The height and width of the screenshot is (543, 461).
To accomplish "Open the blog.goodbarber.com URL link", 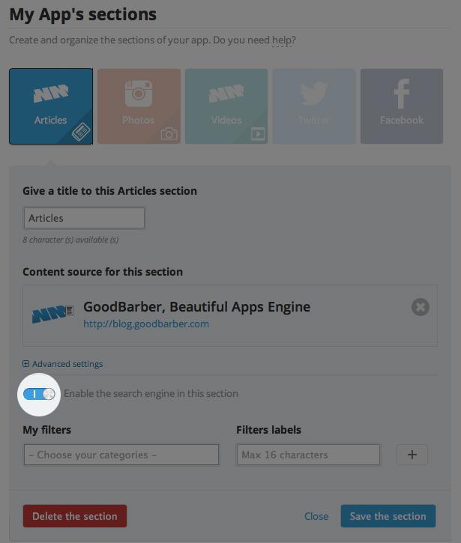I will click(146, 324).
